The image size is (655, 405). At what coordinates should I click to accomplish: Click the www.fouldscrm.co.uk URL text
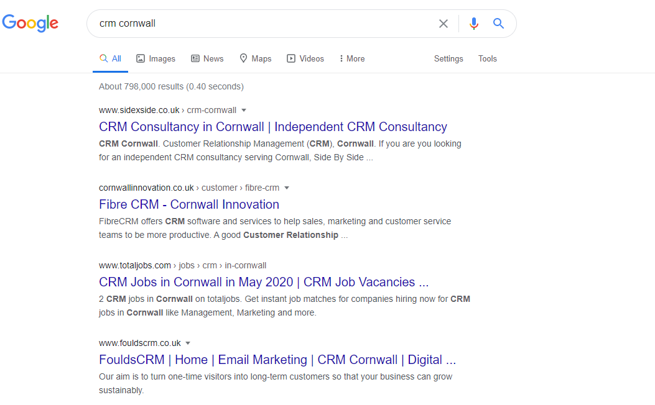139,343
